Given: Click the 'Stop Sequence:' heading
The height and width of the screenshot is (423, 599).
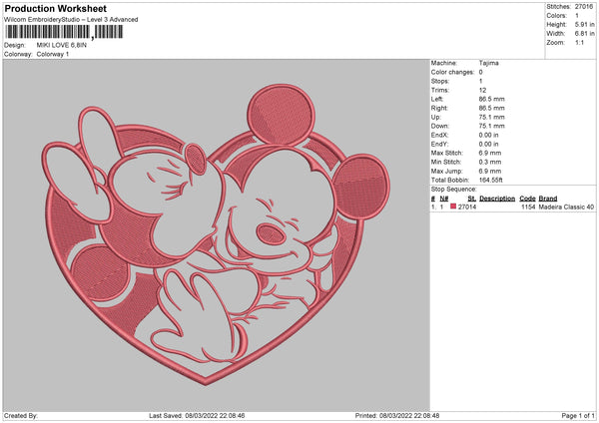Looking at the screenshot, I should click(x=454, y=190).
